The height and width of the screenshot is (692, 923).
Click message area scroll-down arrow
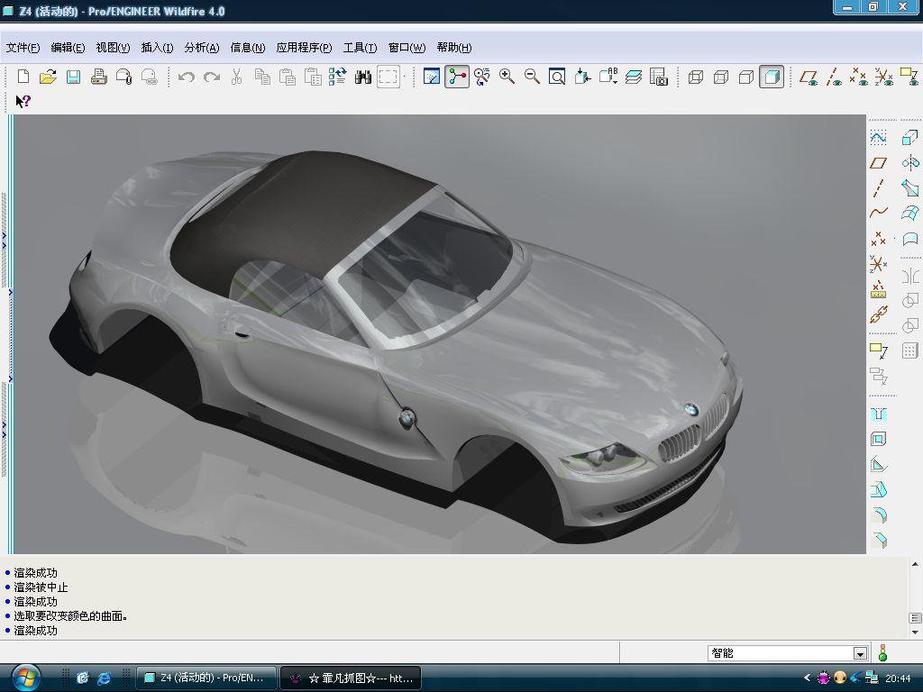pos(915,633)
